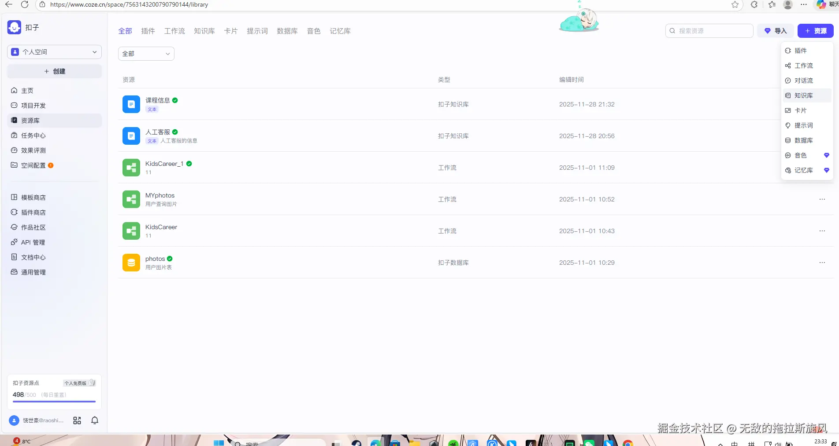Expand the 个人空间 workspace selector
Image resolution: width=839 pixels, height=446 pixels.
coord(54,52)
